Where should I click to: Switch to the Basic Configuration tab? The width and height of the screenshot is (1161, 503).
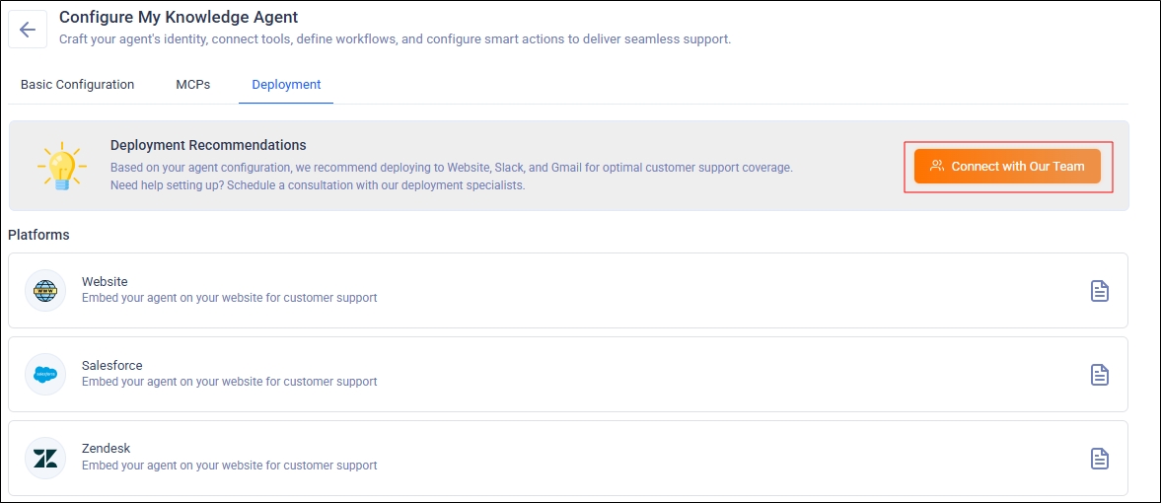click(77, 85)
